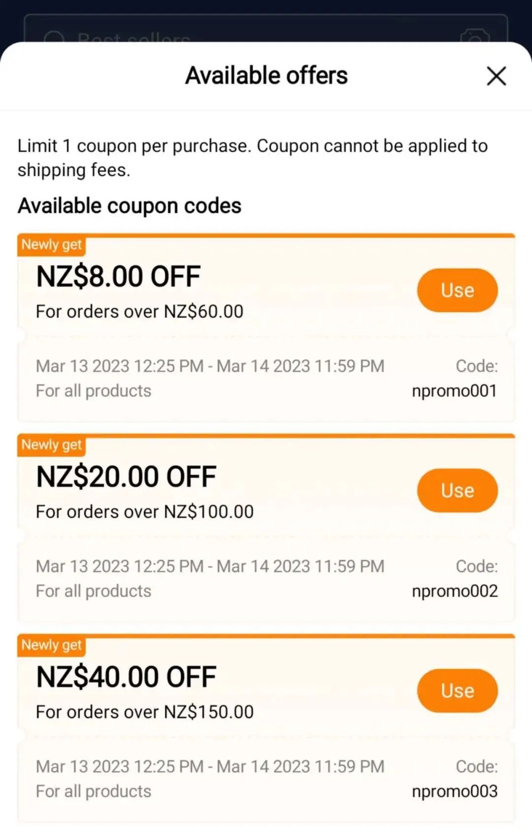Tap the search magnifier icon
Image resolution: width=532 pixels, height=838 pixels.
(54, 37)
